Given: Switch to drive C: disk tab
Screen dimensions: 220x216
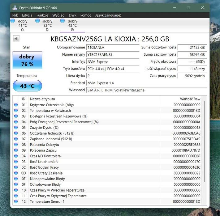Looking at the screenshot, I should point(23,25).
